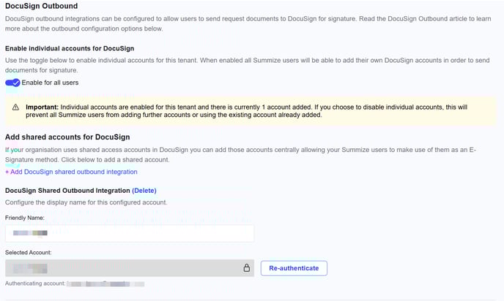The image size is (504, 301).
Task: Click the blurred authenticating account email
Action: [105, 283]
